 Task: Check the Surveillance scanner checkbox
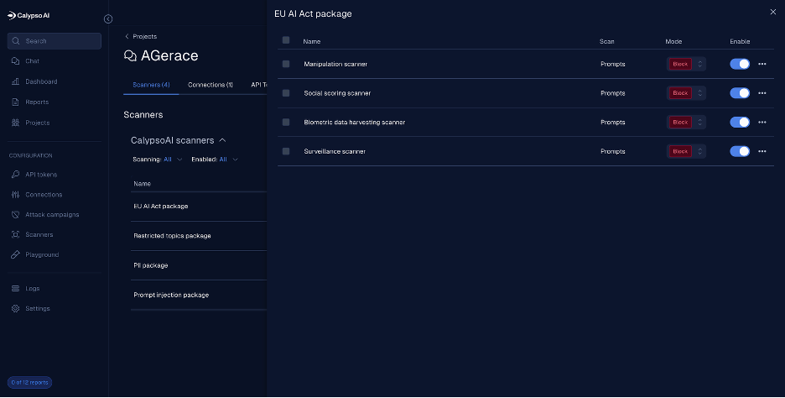click(x=286, y=151)
